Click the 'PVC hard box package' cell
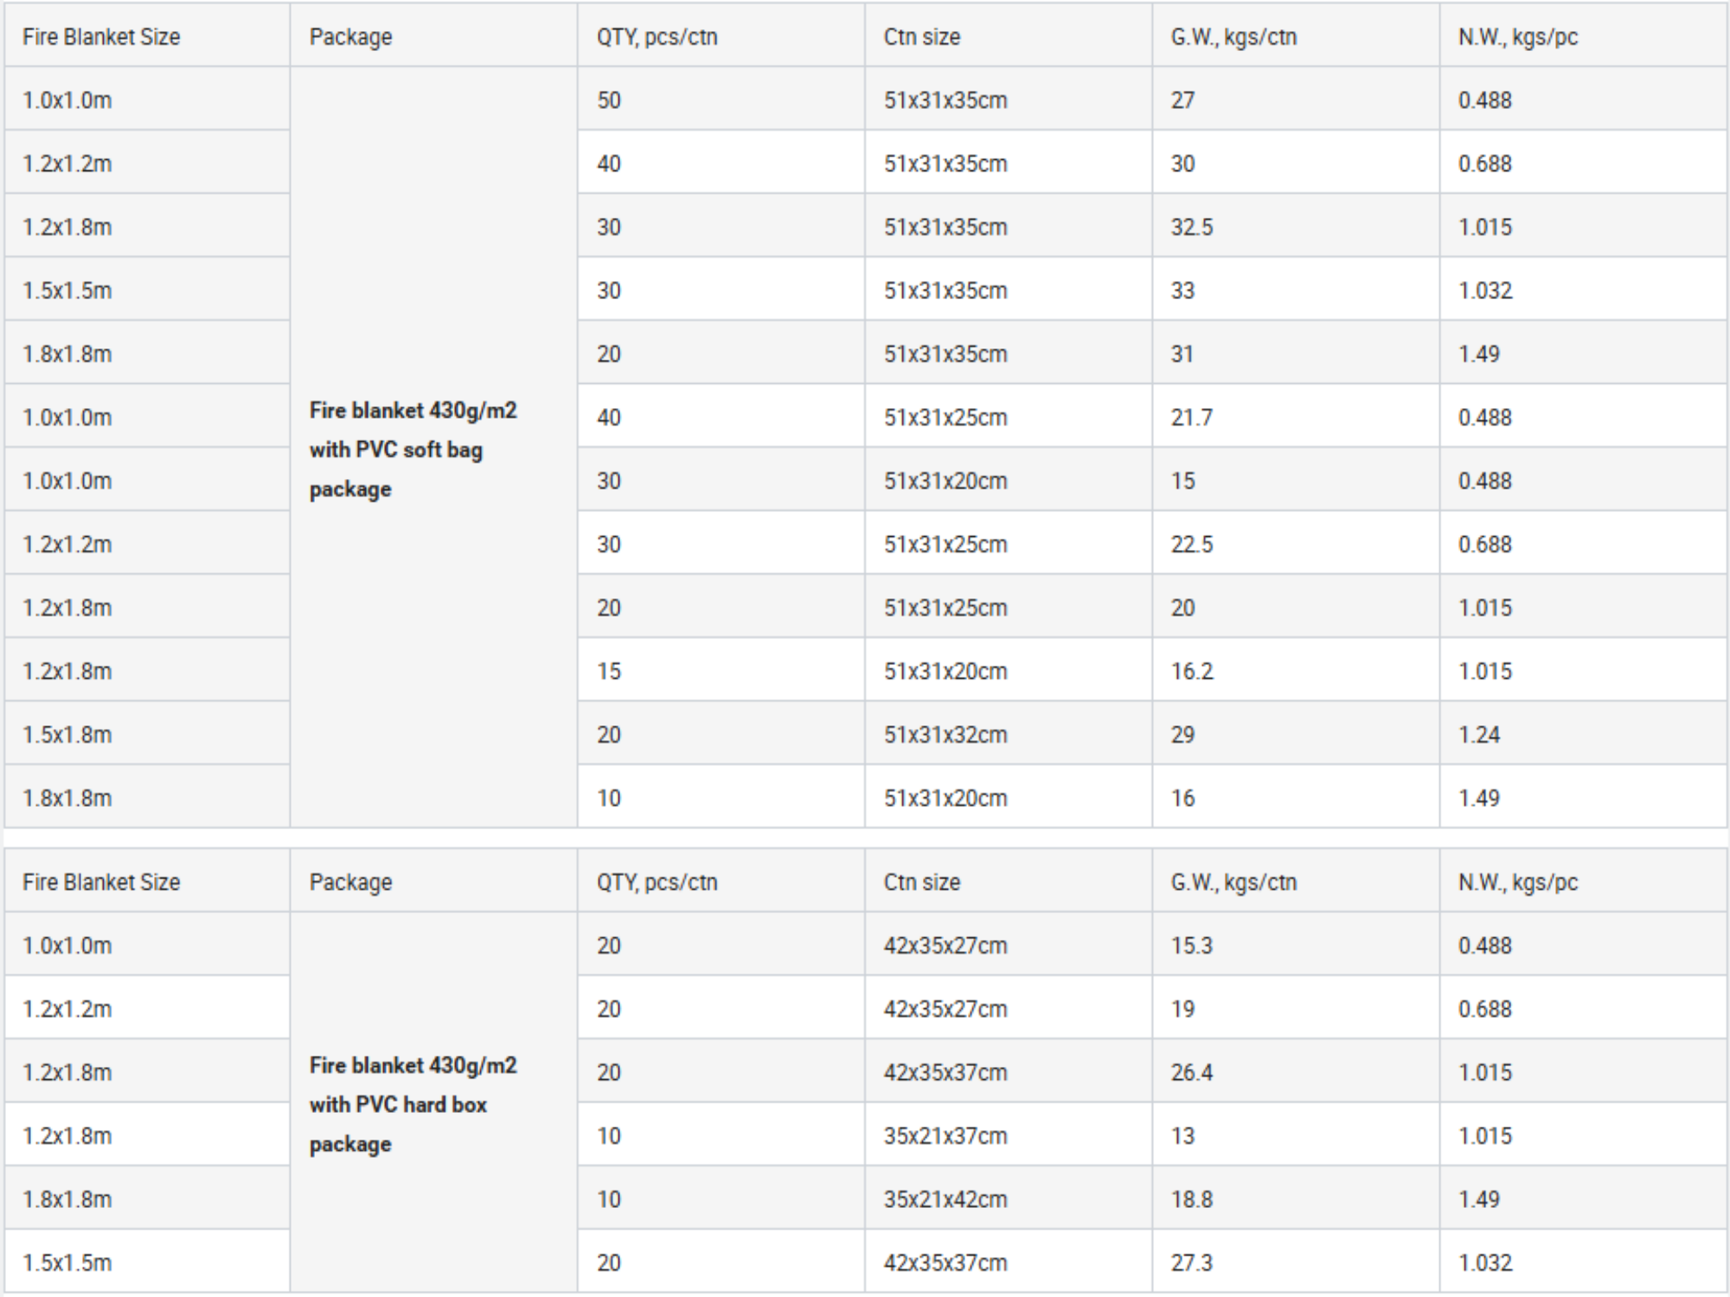Image resolution: width=1730 pixels, height=1297 pixels. (413, 1104)
